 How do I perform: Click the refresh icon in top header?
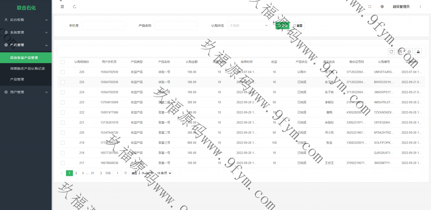point(74,6)
